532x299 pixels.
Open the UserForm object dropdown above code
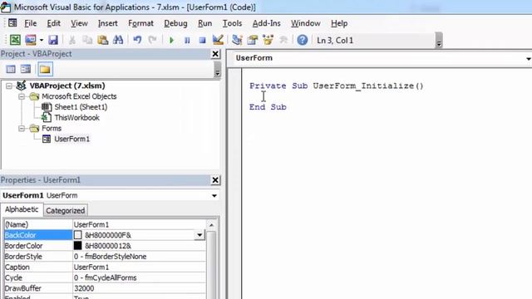pos(529,58)
